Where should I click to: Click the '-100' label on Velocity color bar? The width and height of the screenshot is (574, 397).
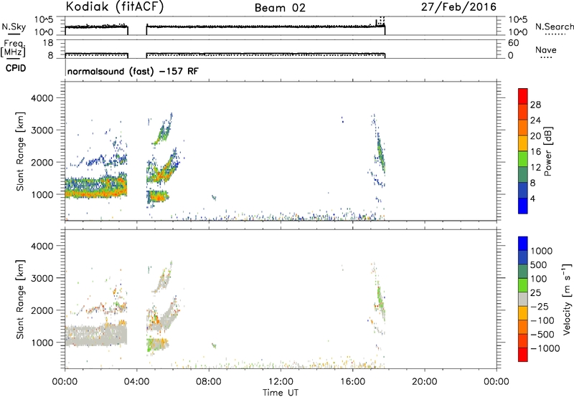click(x=542, y=320)
